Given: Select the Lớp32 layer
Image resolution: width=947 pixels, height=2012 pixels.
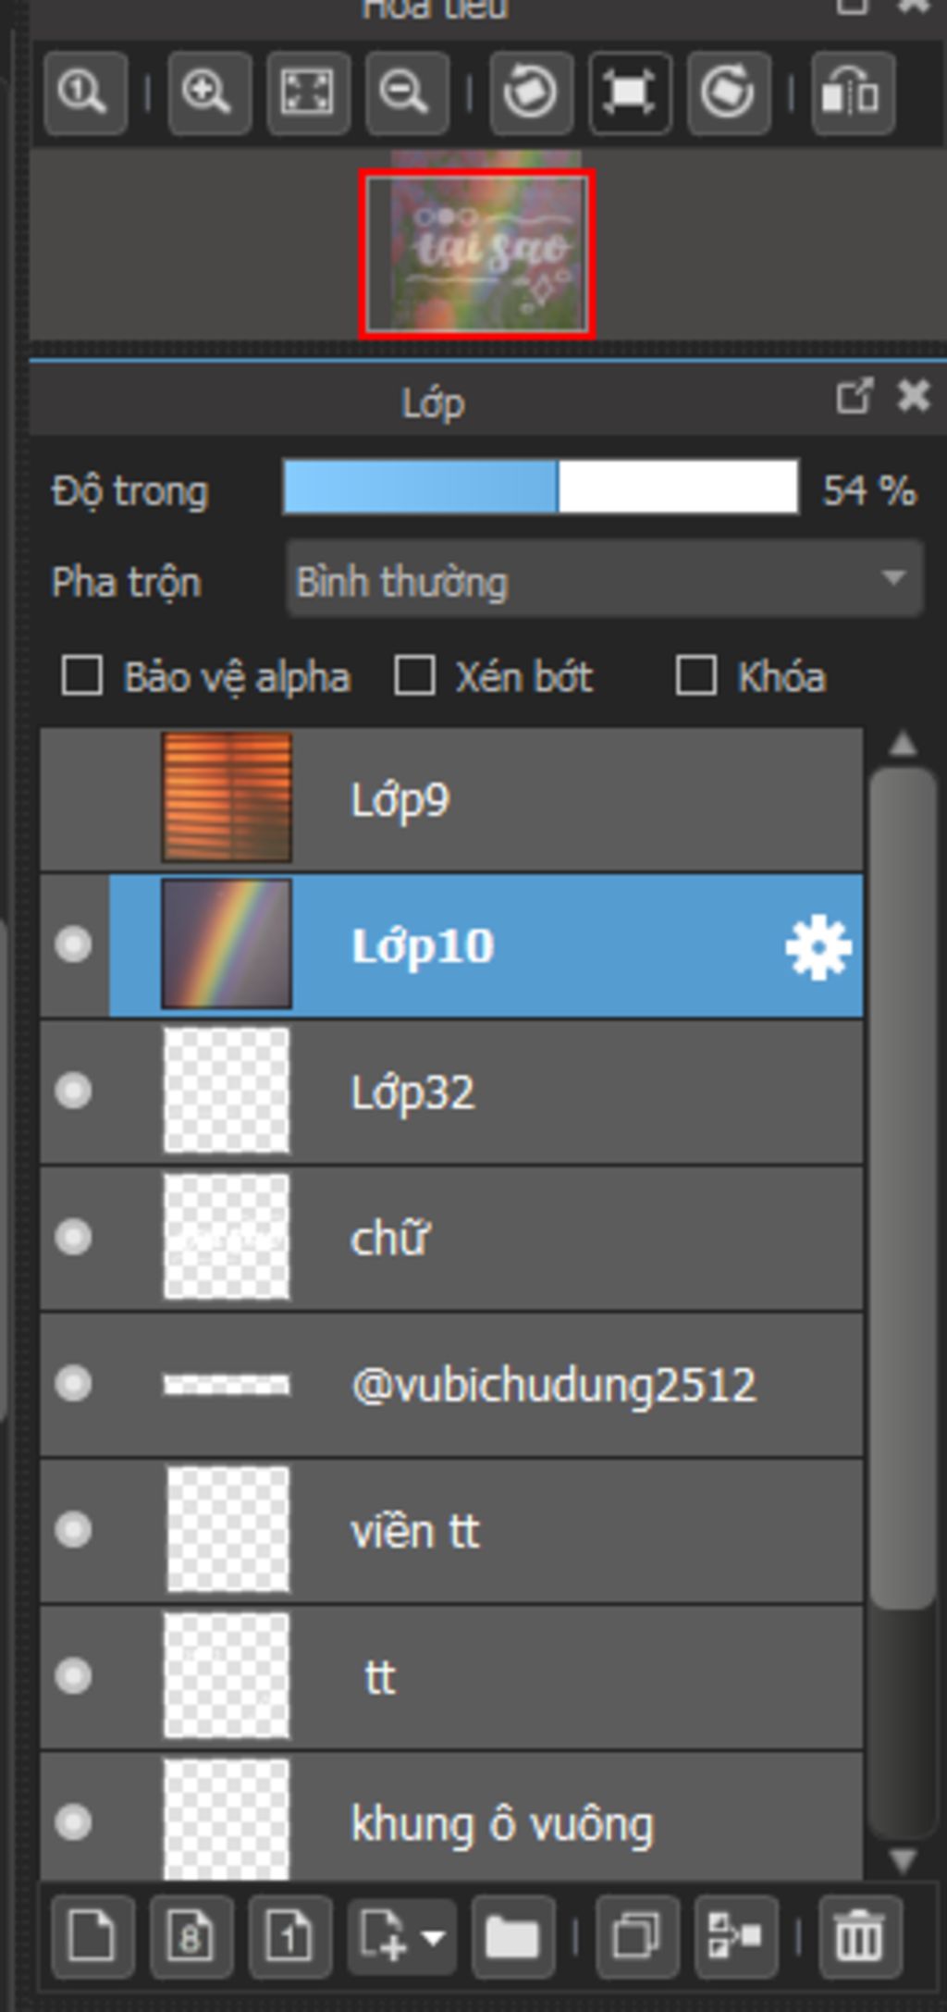Looking at the screenshot, I should (x=451, y=1092).
